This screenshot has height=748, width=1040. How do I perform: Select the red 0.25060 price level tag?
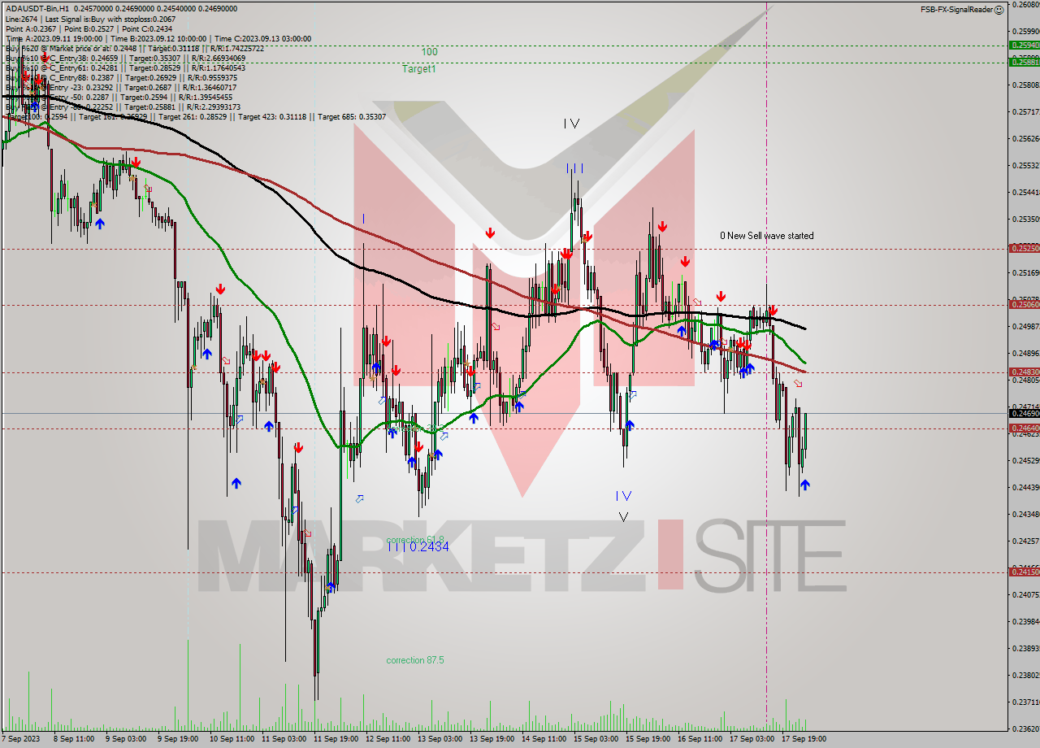click(x=1024, y=304)
